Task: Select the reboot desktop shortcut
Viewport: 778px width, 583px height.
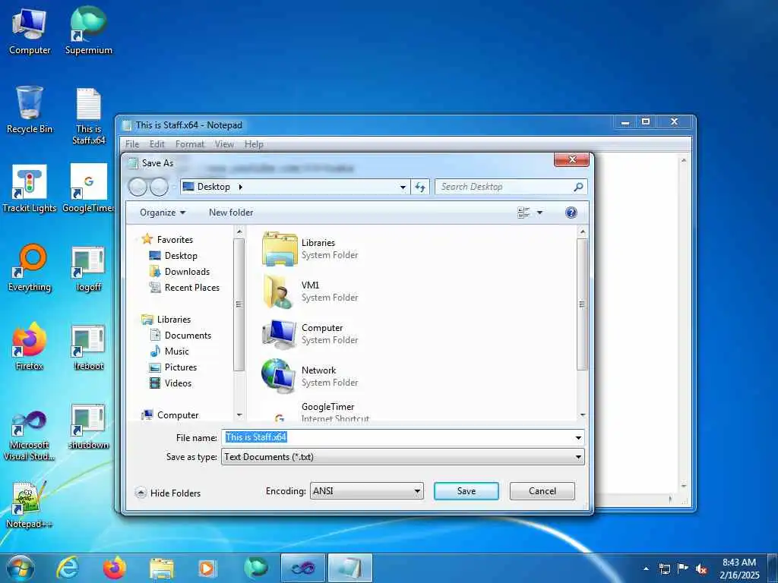Action: pyautogui.click(x=88, y=348)
